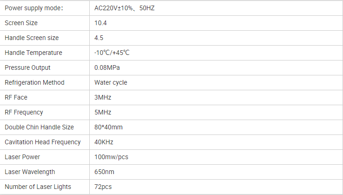
Task: Click the RF Frequency label
Action: tap(24, 112)
